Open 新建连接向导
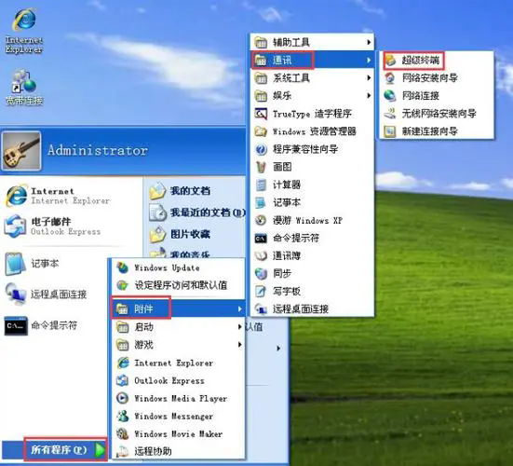The width and height of the screenshot is (513, 466). tap(437, 131)
